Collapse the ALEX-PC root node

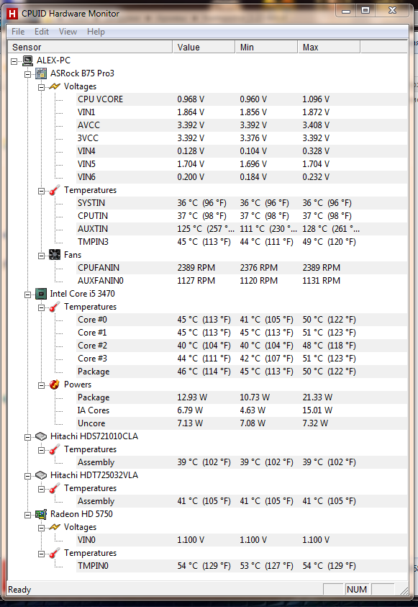[14, 60]
